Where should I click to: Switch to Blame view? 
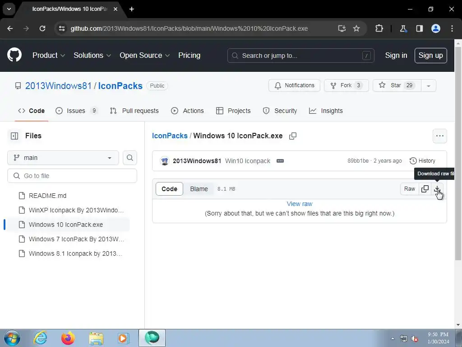click(x=199, y=189)
